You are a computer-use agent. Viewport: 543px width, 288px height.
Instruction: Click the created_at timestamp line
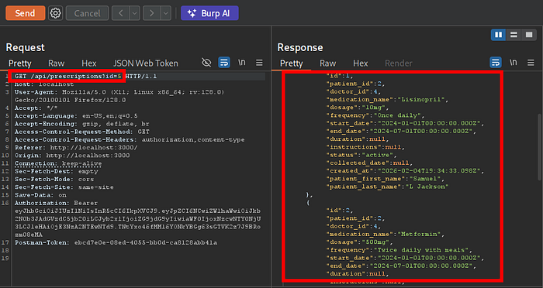(405, 171)
